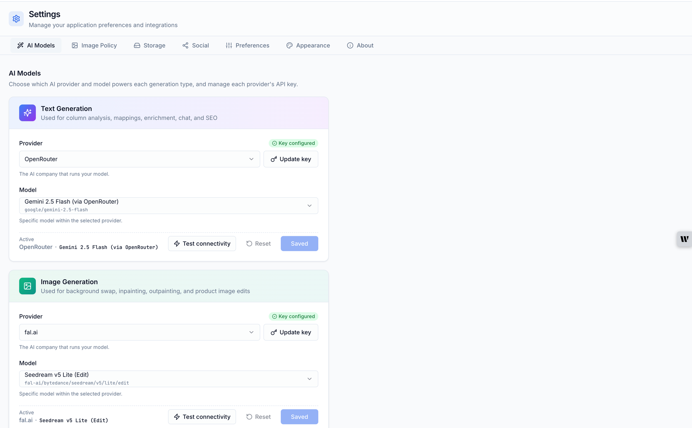Click Saved button in Image Generation

coord(299,417)
